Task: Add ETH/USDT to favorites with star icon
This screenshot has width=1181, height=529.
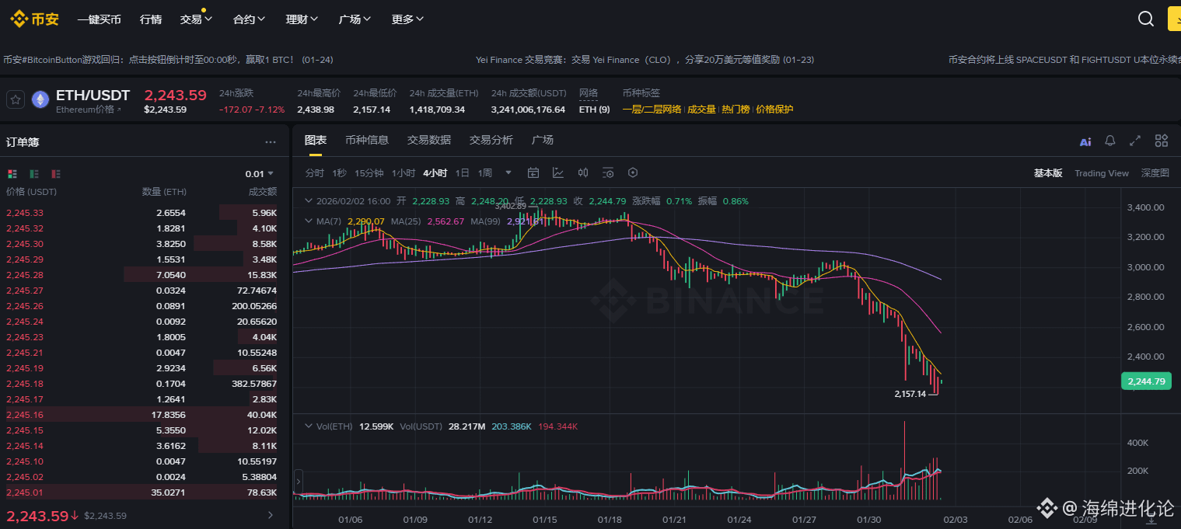Action: (x=15, y=99)
